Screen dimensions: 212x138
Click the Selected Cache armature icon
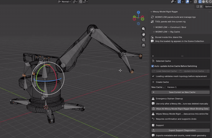coord(153,61)
